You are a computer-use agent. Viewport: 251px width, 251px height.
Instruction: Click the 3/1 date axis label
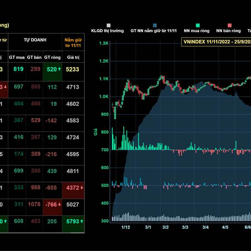[148, 227]
